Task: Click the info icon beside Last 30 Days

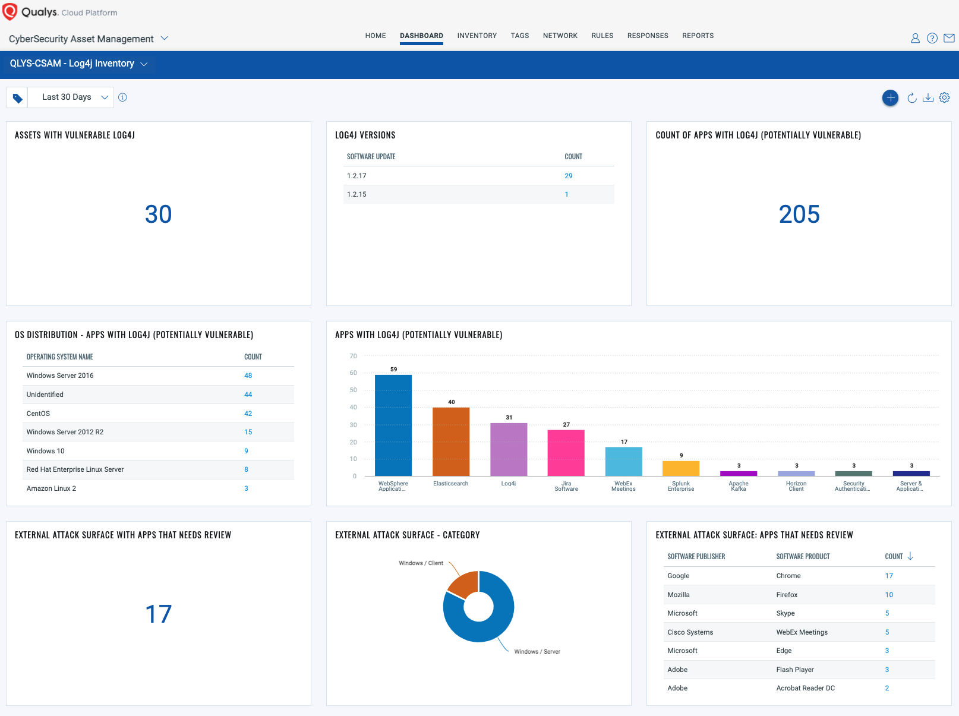Action: coord(122,97)
